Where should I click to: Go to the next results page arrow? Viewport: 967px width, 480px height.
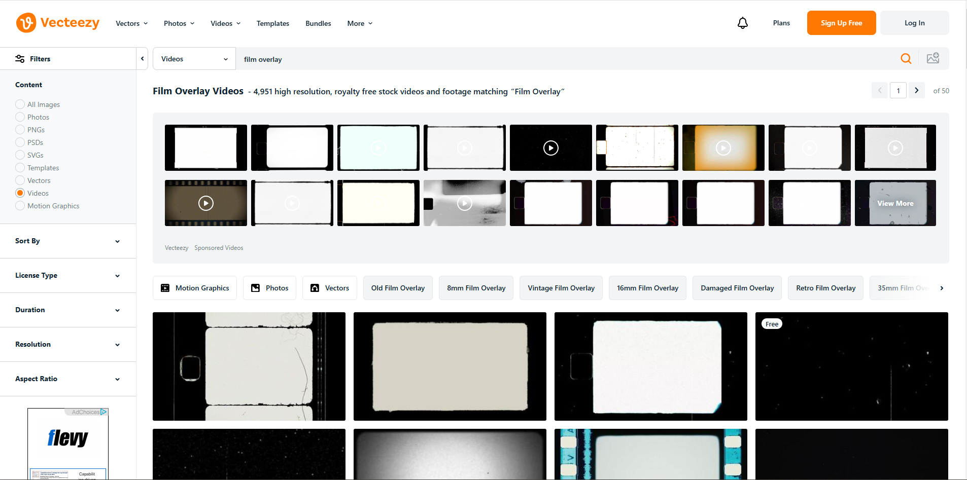pyautogui.click(x=916, y=90)
